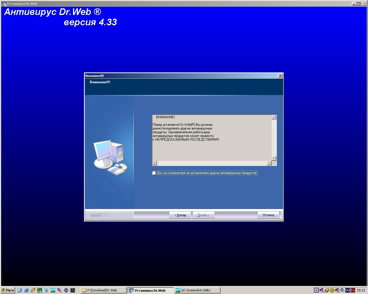This screenshot has height=294, width=368.
Task: Open the Пуск start menu
Action: pyautogui.click(x=8, y=290)
